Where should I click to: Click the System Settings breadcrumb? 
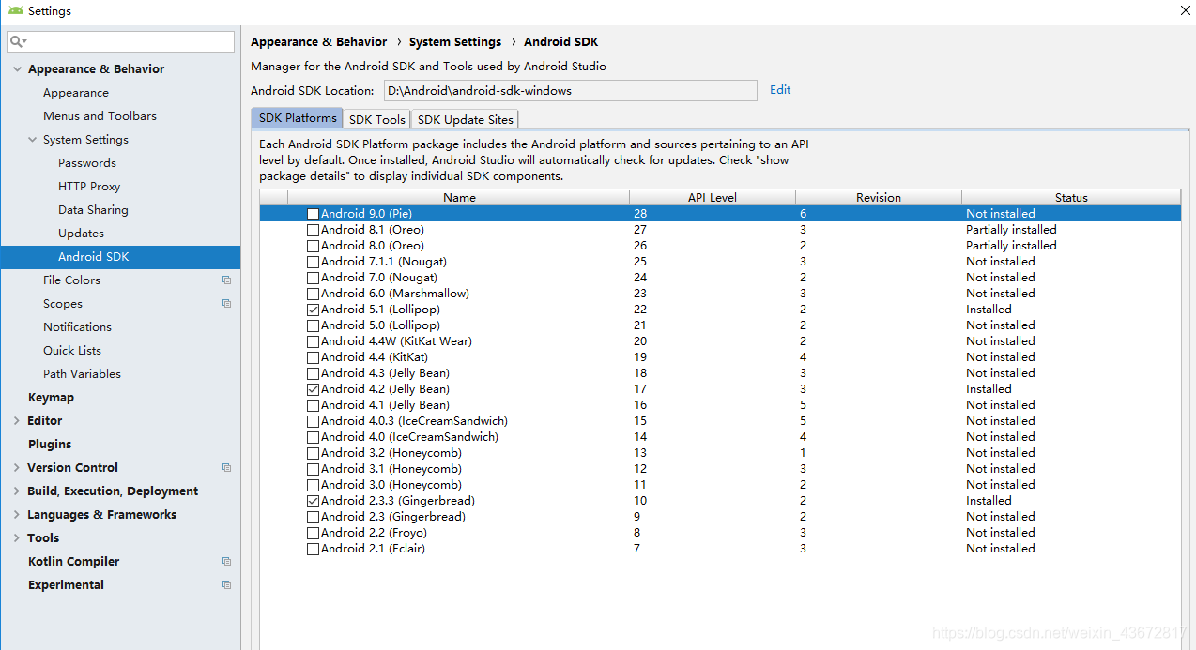(455, 42)
